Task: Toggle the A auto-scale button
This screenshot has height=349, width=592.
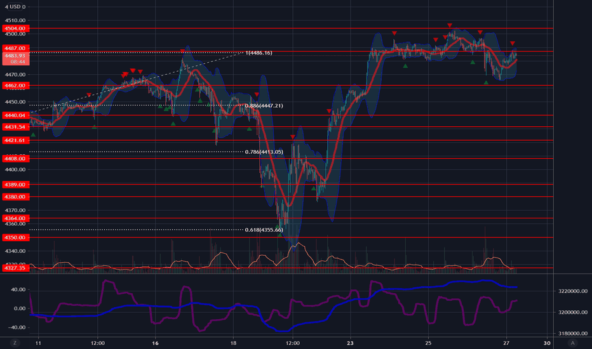Action: coord(573,343)
